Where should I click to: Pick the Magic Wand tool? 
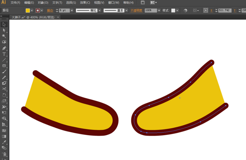point(4,36)
